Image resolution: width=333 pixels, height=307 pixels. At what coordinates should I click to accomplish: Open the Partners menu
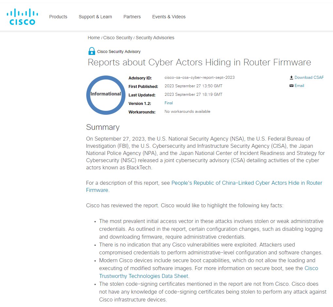(132, 17)
